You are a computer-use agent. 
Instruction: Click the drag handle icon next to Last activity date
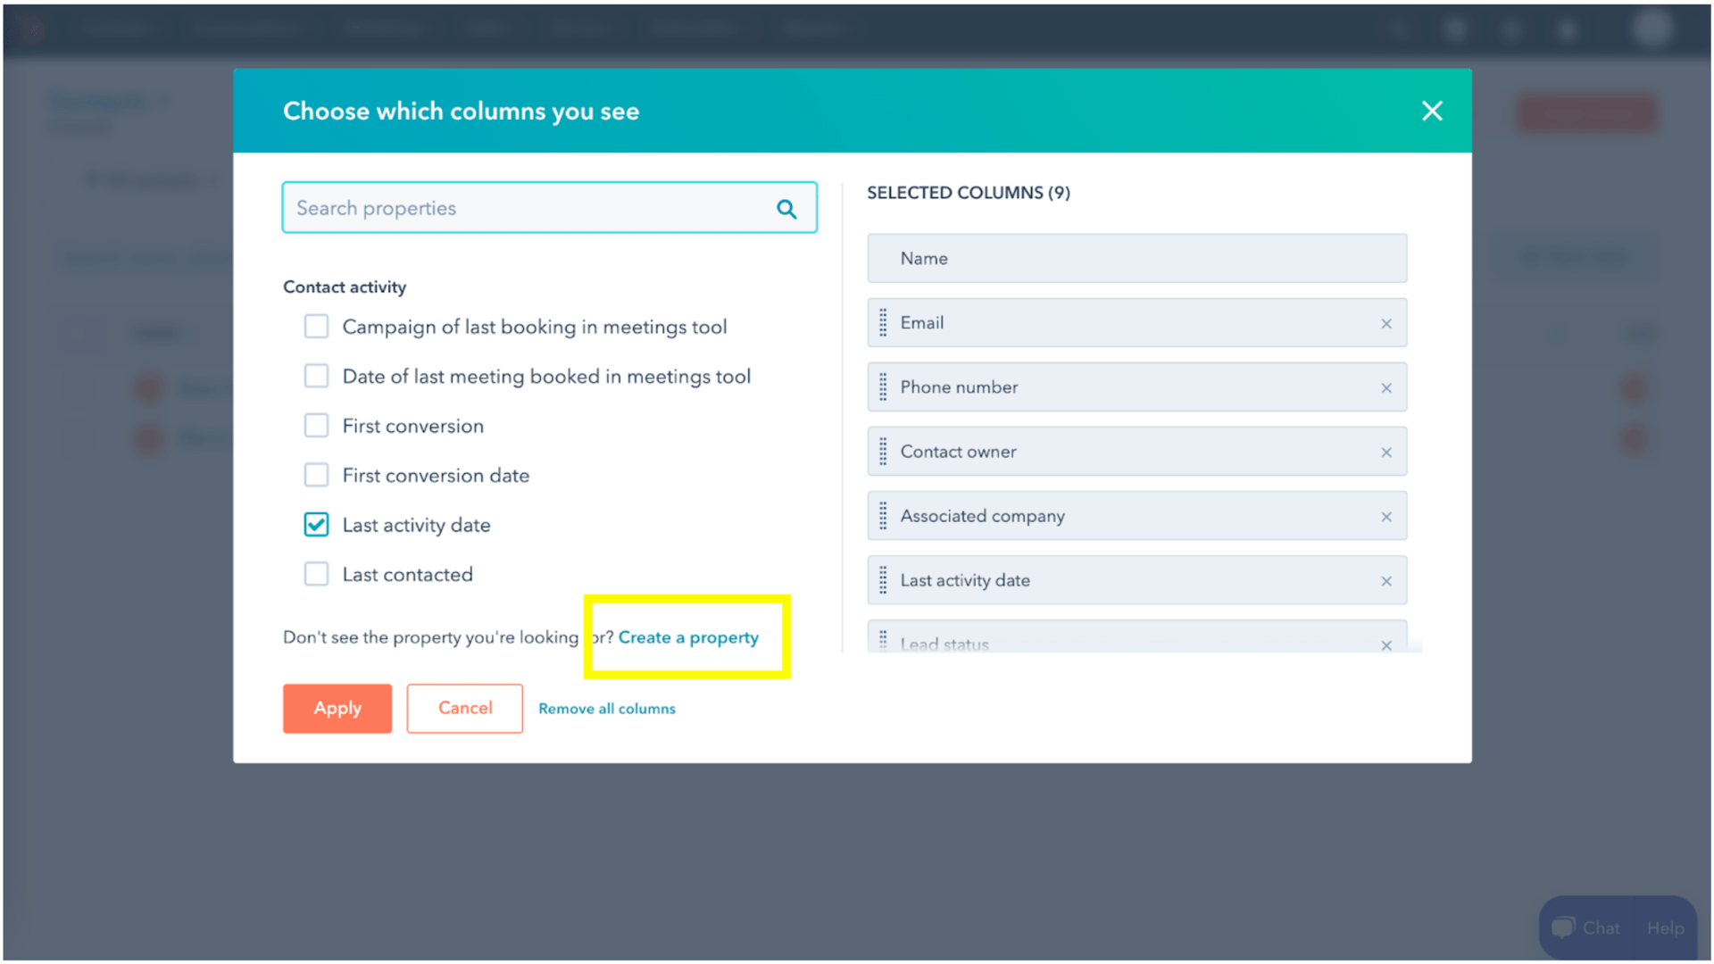coord(883,580)
